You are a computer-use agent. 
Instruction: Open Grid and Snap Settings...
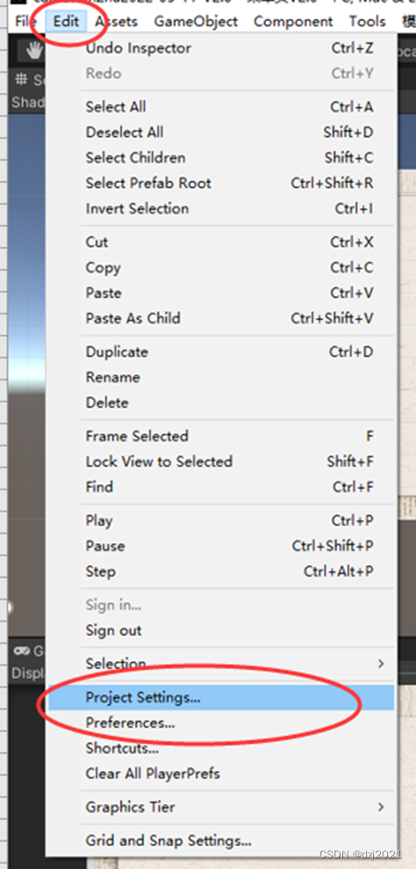click(221, 841)
